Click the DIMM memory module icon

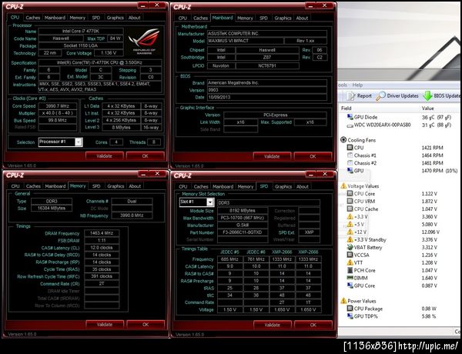[x=350, y=278]
